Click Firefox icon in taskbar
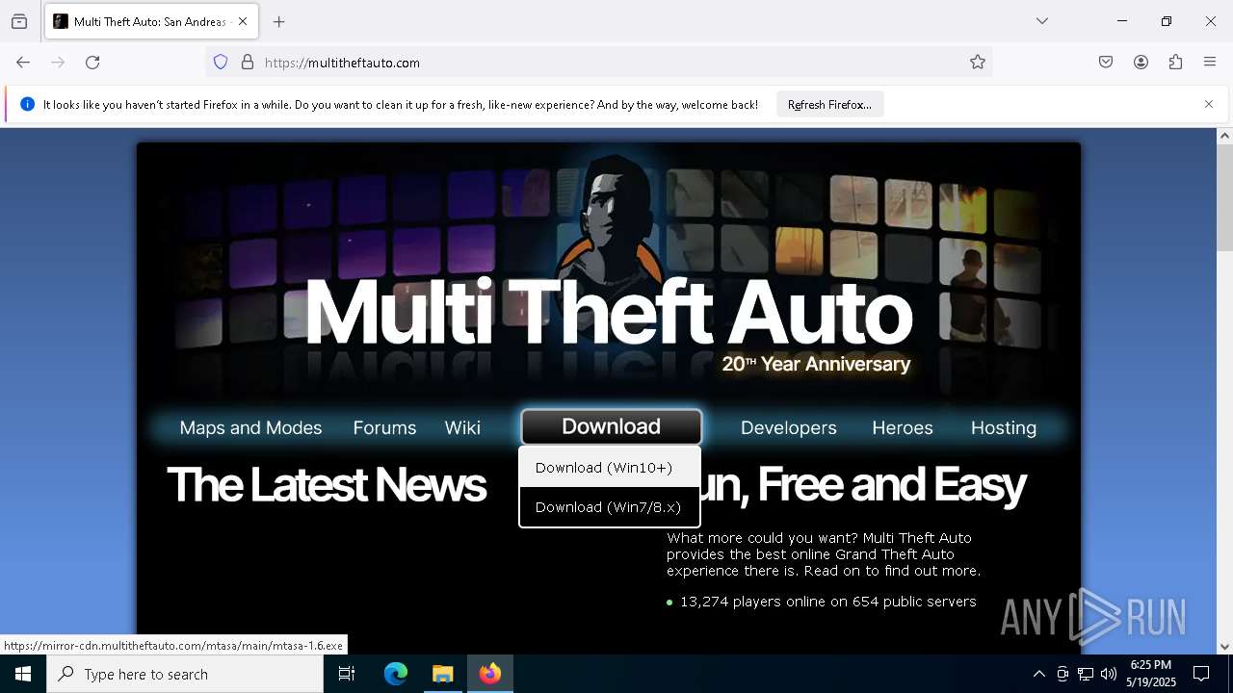The width and height of the screenshot is (1233, 693). click(490, 674)
